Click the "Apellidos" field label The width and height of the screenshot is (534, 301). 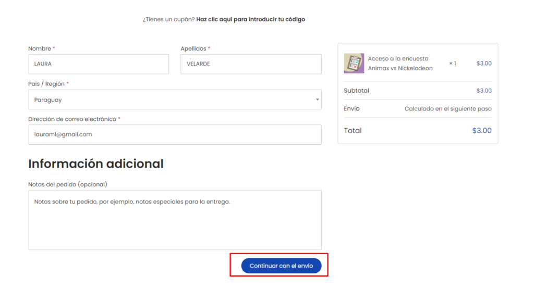point(193,48)
